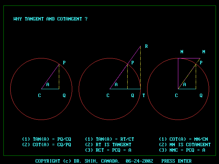Click the line "(1) TAN(A) = RT/CT"
This screenshot has height=164, width=219.
(x=109, y=139)
